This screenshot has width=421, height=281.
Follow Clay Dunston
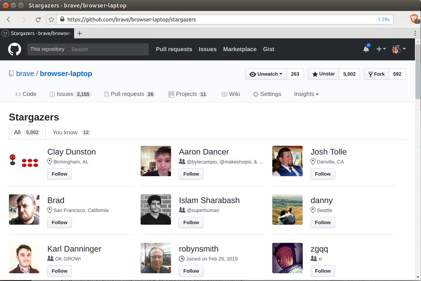pyautogui.click(x=60, y=174)
